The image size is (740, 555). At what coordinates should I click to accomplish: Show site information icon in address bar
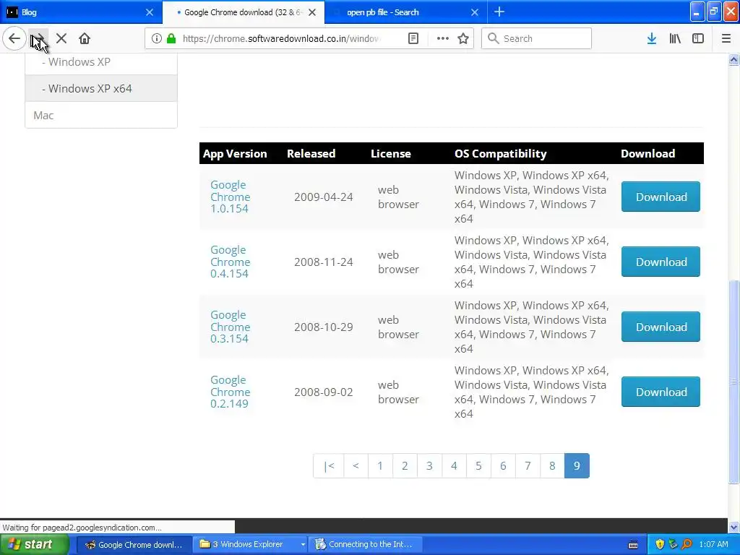pos(157,38)
